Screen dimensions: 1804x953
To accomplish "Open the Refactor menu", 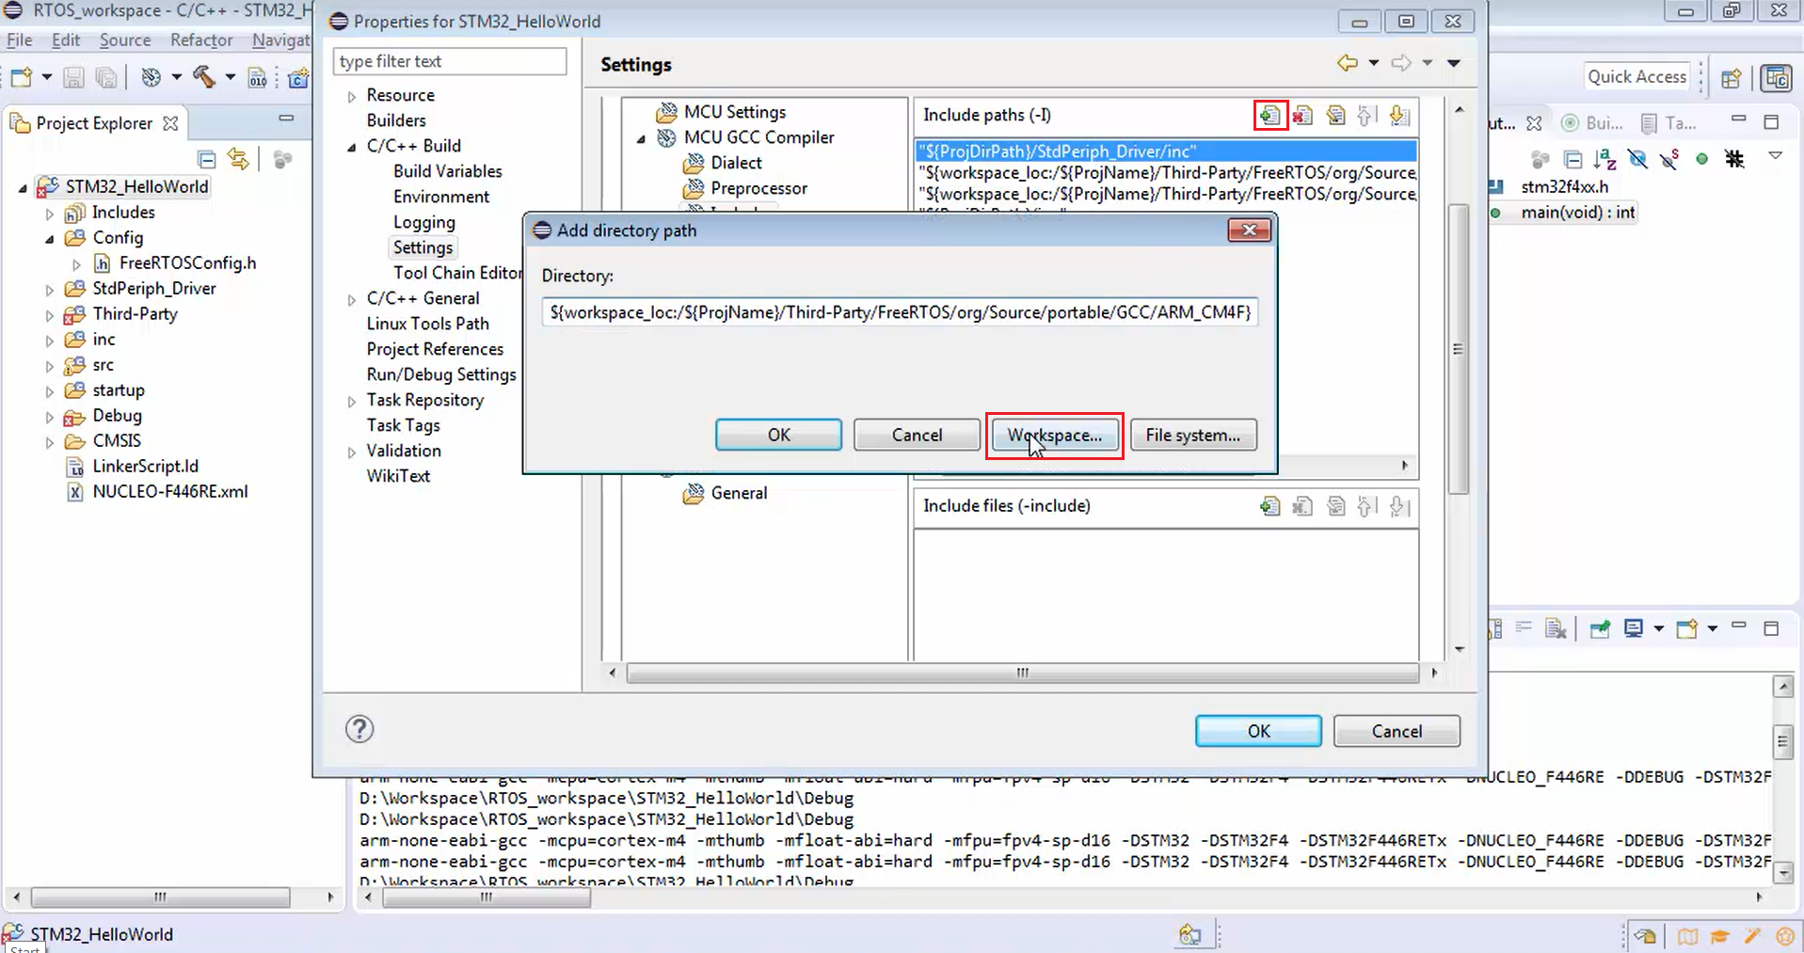I will pos(201,40).
